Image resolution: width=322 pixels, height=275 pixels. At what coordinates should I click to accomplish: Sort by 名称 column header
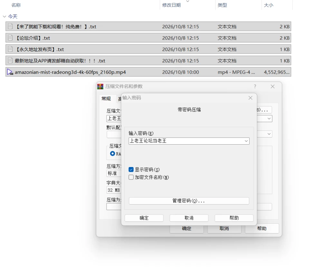[x=16, y=5]
